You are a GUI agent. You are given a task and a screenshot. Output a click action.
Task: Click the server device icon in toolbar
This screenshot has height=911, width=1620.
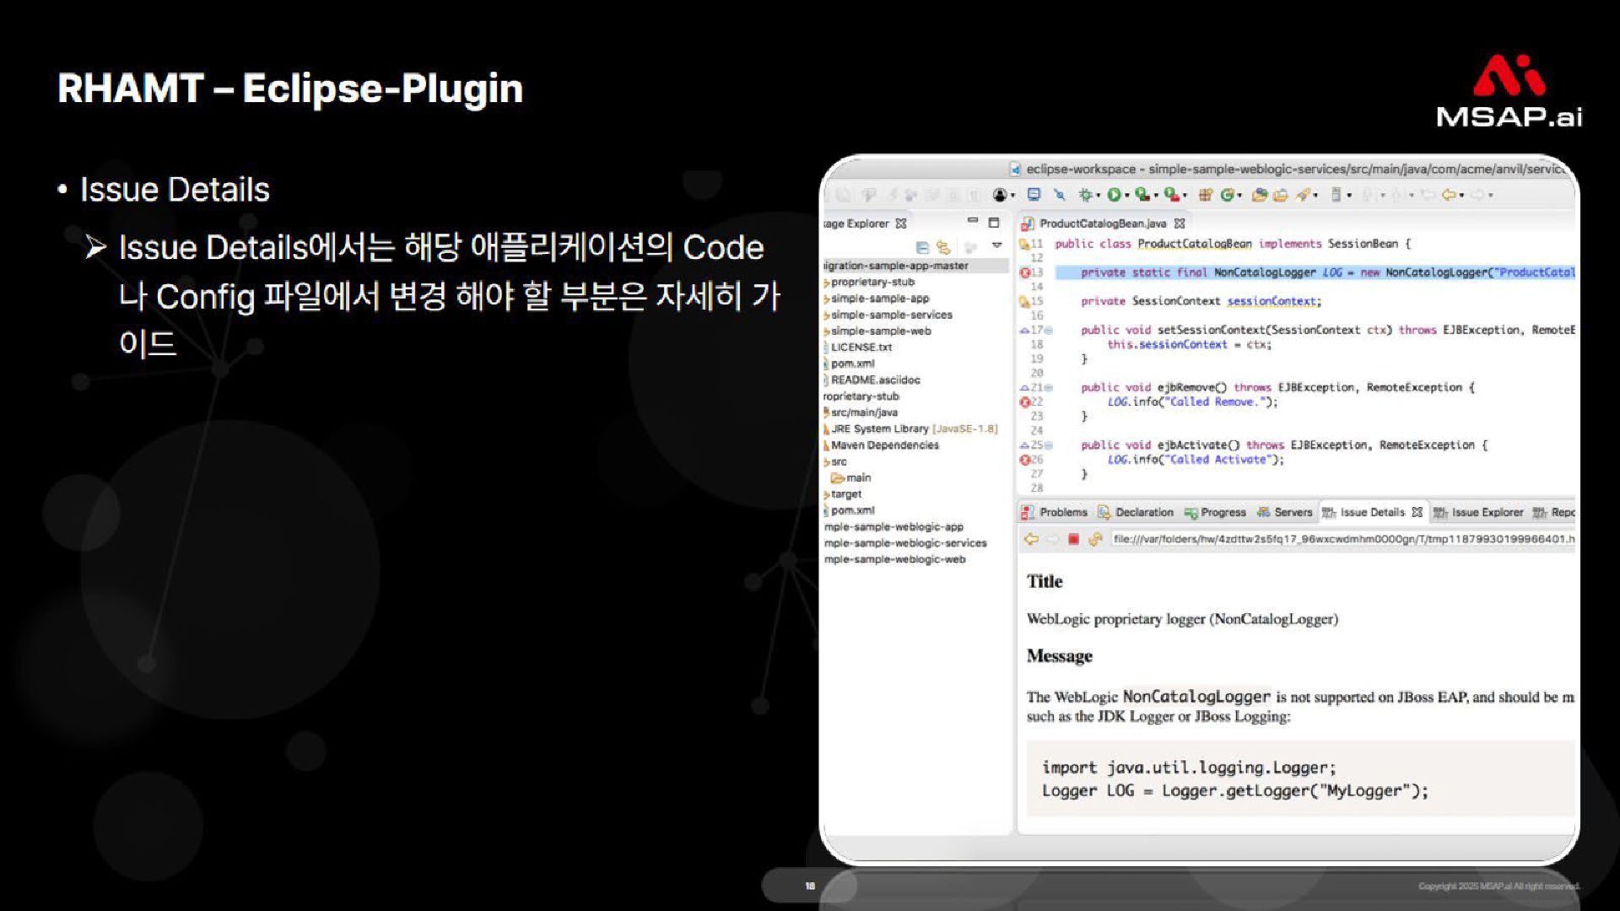1336,195
